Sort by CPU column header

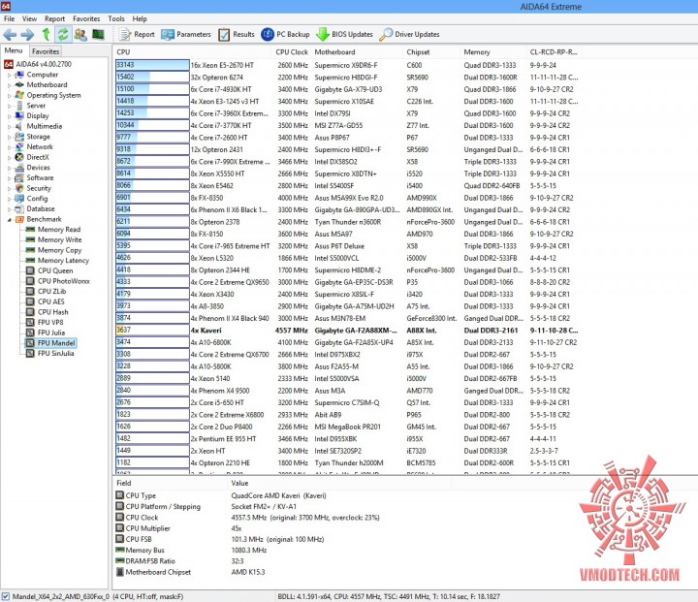[x=192, y=52]
